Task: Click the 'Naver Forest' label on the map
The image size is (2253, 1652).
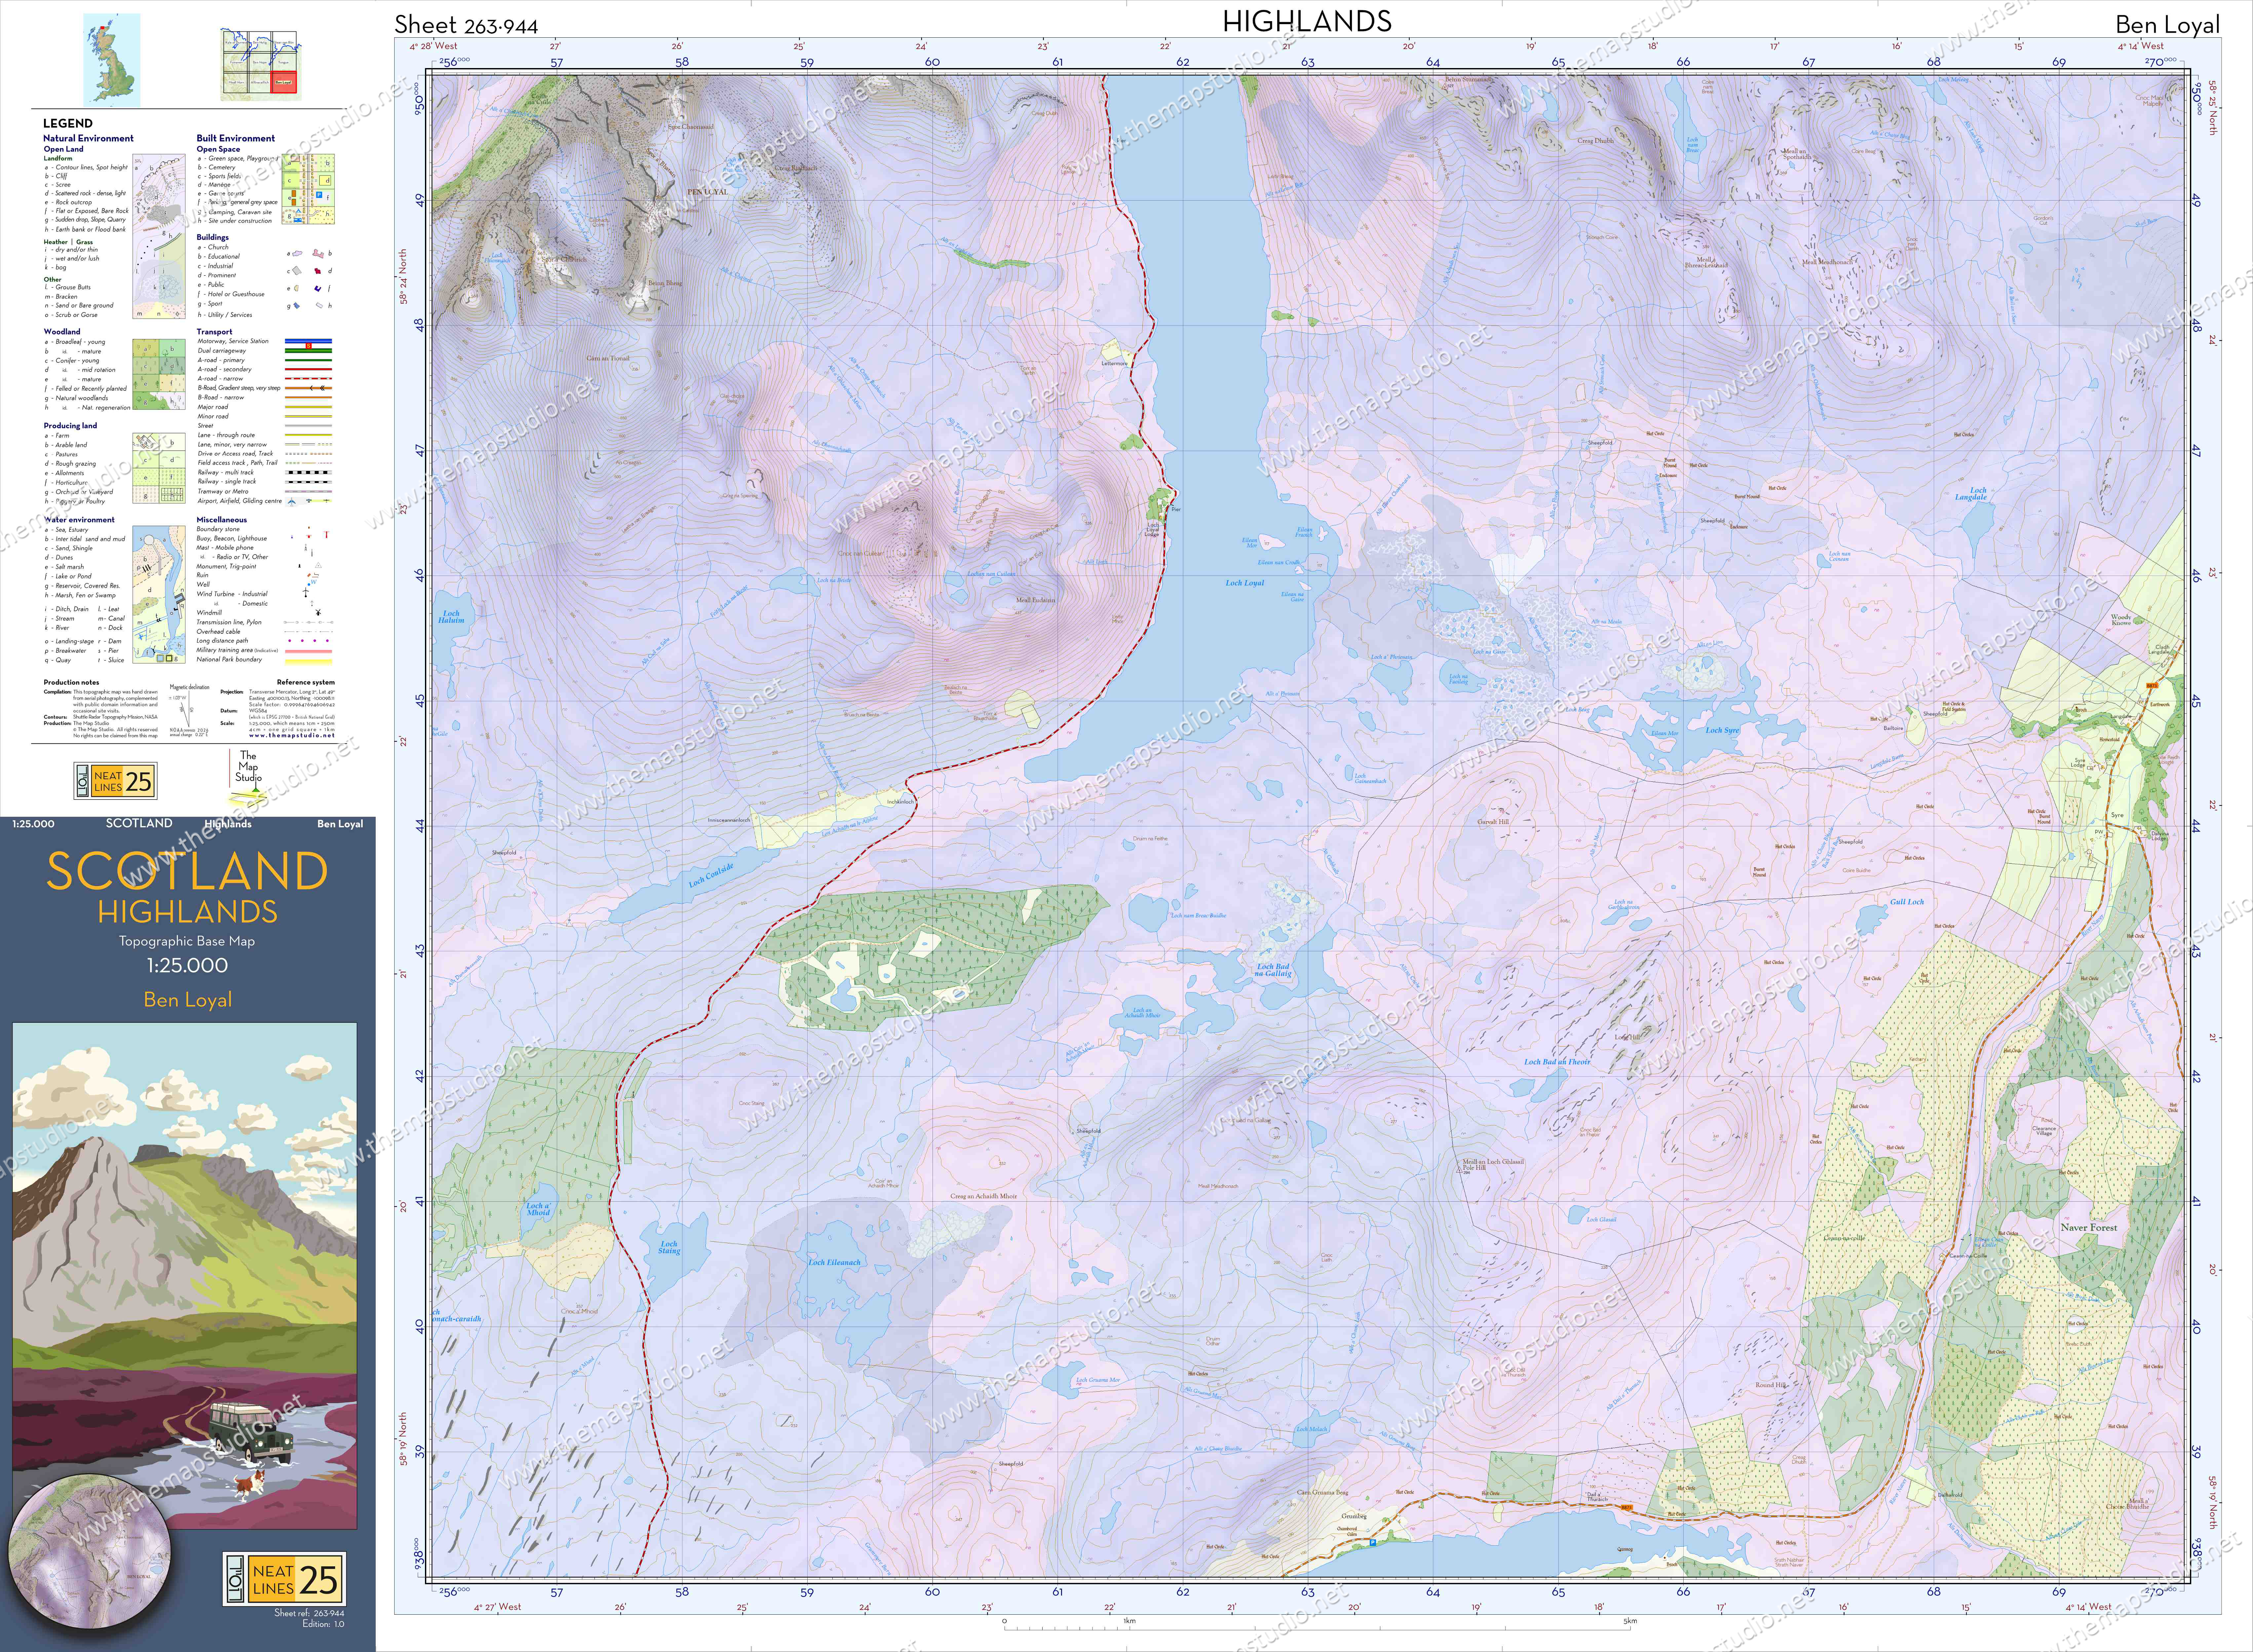Action: click(x=2089, y=1227)
